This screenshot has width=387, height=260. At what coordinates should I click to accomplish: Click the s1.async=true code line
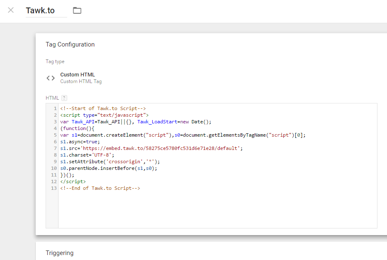pos(80,142)
